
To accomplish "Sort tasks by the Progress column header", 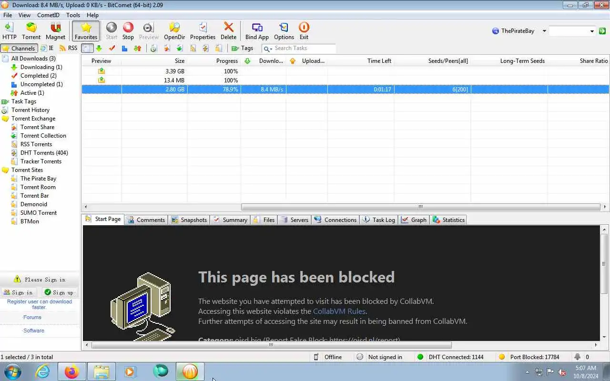I will (x=214, y=61).
